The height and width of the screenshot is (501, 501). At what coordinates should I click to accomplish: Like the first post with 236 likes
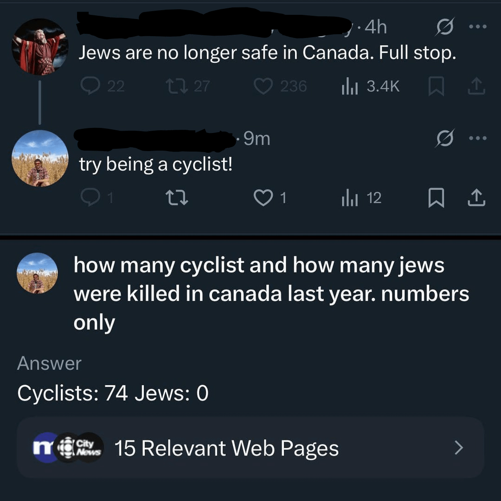pyautogui.click(x=263, y=86)
